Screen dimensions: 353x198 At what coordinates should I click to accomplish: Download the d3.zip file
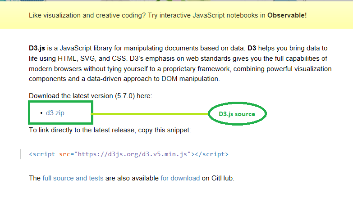[55, 113]
